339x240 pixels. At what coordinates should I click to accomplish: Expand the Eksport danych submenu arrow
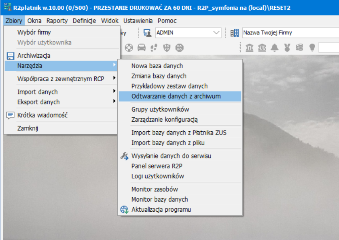coord(114,101)
